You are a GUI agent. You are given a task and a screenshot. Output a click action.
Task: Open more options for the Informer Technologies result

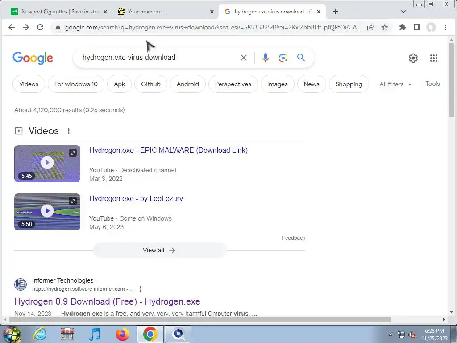pyautogui.click(x=141, y=289)
